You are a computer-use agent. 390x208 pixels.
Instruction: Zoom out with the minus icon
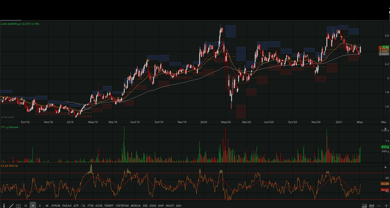pos(379,206)
